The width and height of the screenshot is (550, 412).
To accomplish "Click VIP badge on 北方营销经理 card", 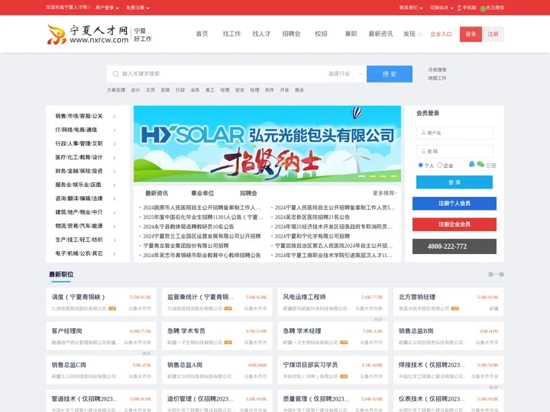I will (455, 308).
